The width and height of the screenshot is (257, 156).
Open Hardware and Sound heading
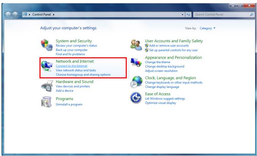(75, 81)
